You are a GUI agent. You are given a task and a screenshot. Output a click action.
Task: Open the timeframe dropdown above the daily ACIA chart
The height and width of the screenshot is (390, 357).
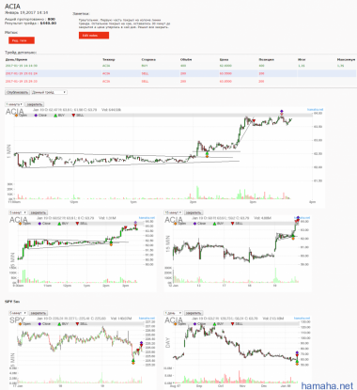[x=173, y=313]
